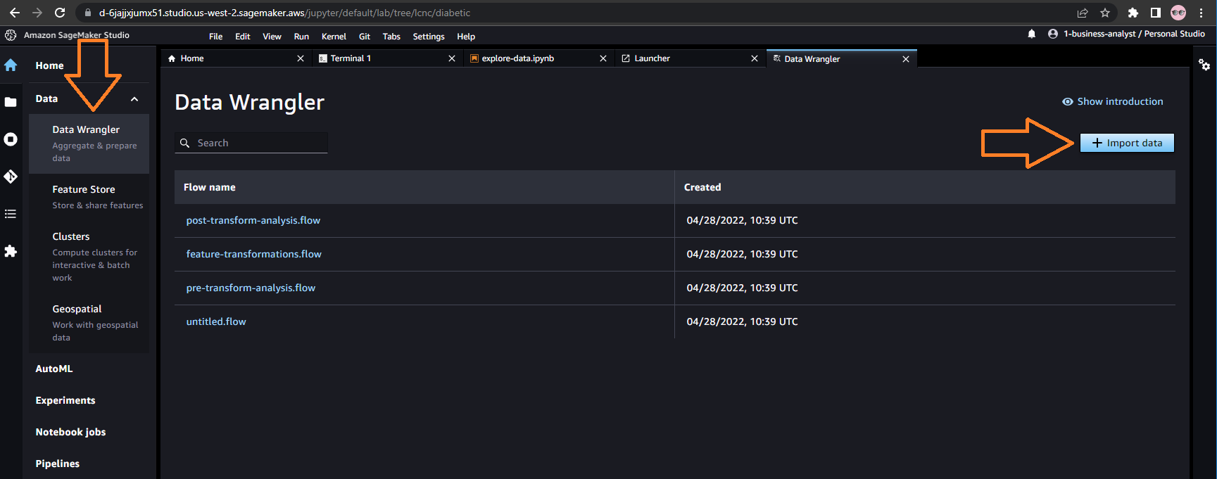Click Show introduction link
The width and height of the screenshot is (1217, 479).
pyautogui.click(x=1120, y=101)
